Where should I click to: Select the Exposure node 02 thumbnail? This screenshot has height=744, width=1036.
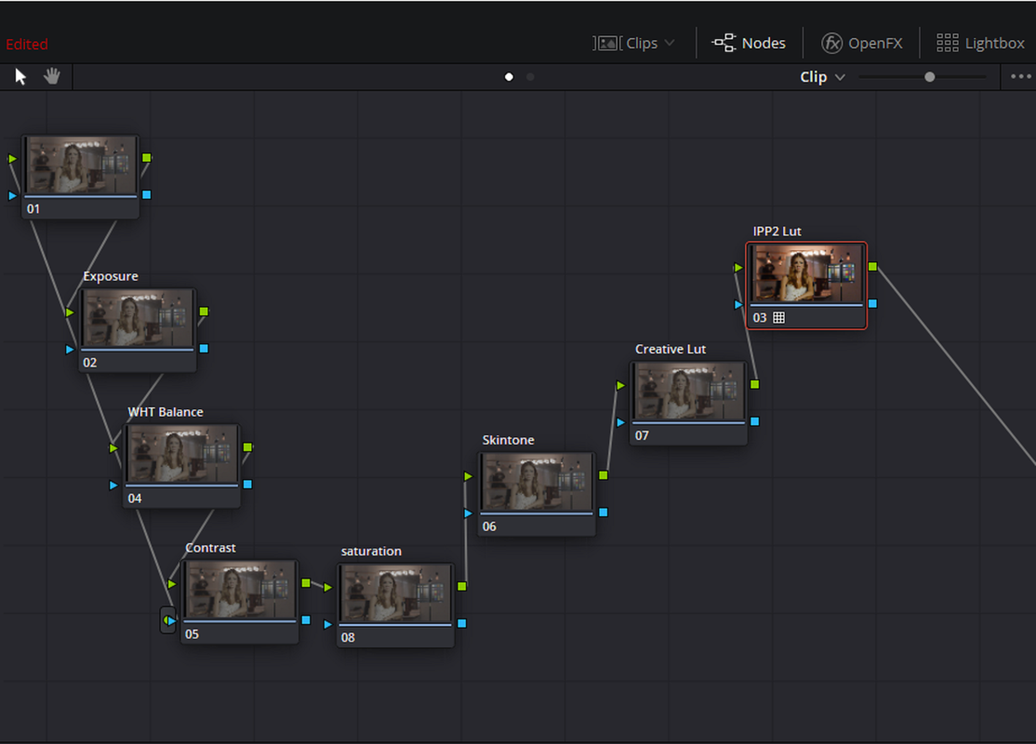click(138, 318)
